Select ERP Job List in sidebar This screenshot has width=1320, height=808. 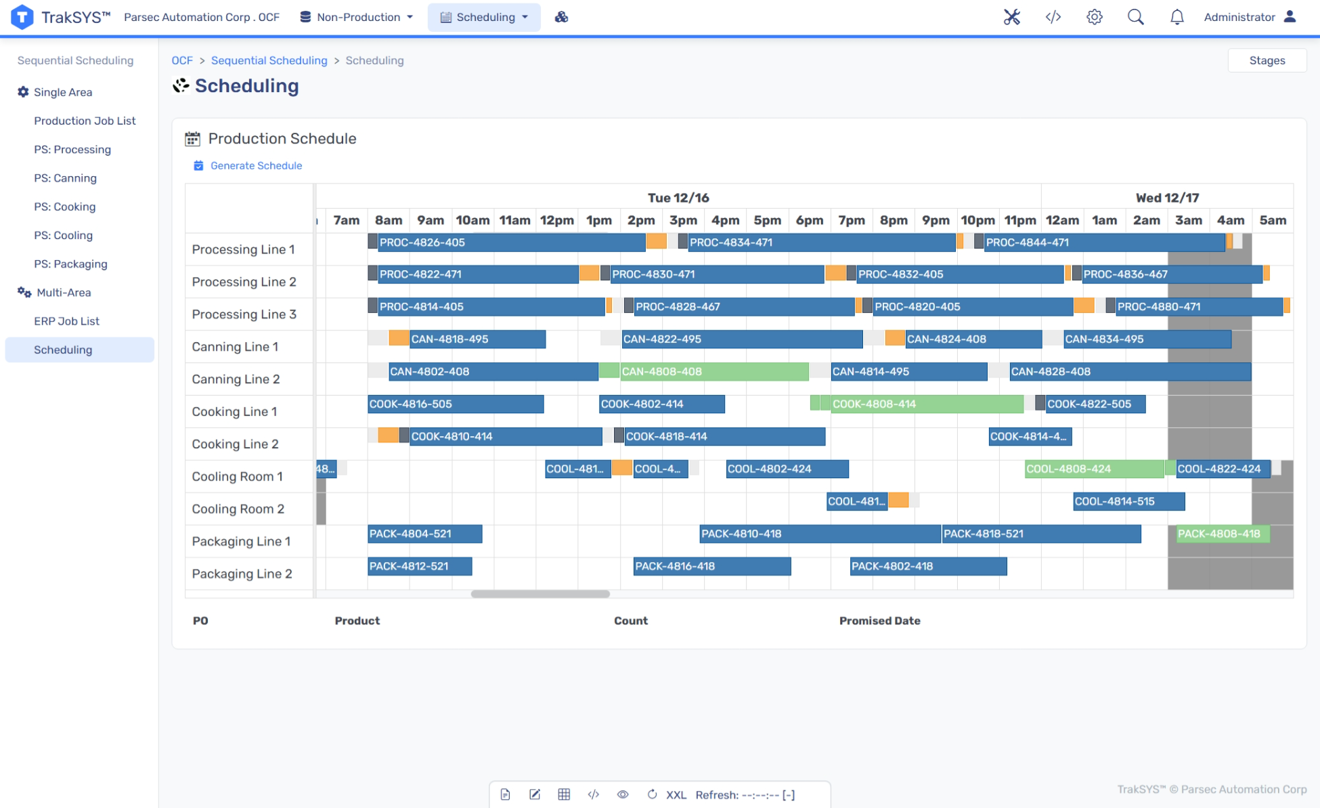[66, 321]
